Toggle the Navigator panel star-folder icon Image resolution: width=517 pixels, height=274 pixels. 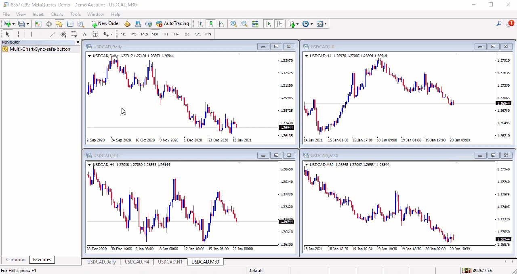coord(59,24)
